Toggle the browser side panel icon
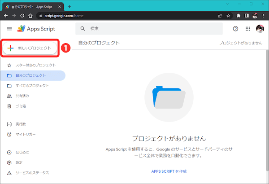The image size is (269, 184). pyautogui.click(x=247, y=16)
